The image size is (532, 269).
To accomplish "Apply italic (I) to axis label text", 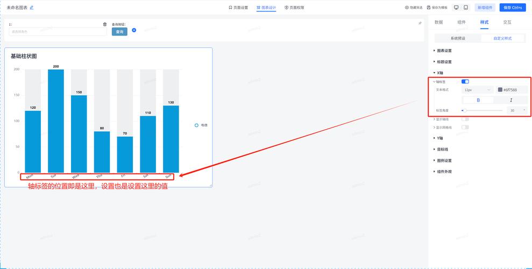I will (510, 100).
